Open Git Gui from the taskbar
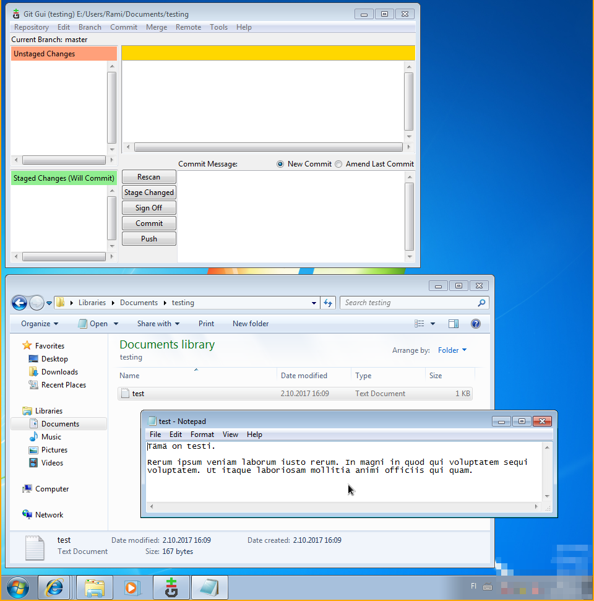The width and height of the screenshot is (594, 601). (x=171, y=587)
